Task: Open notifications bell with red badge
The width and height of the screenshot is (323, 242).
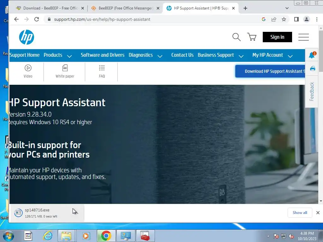Action: pos(312,55)
